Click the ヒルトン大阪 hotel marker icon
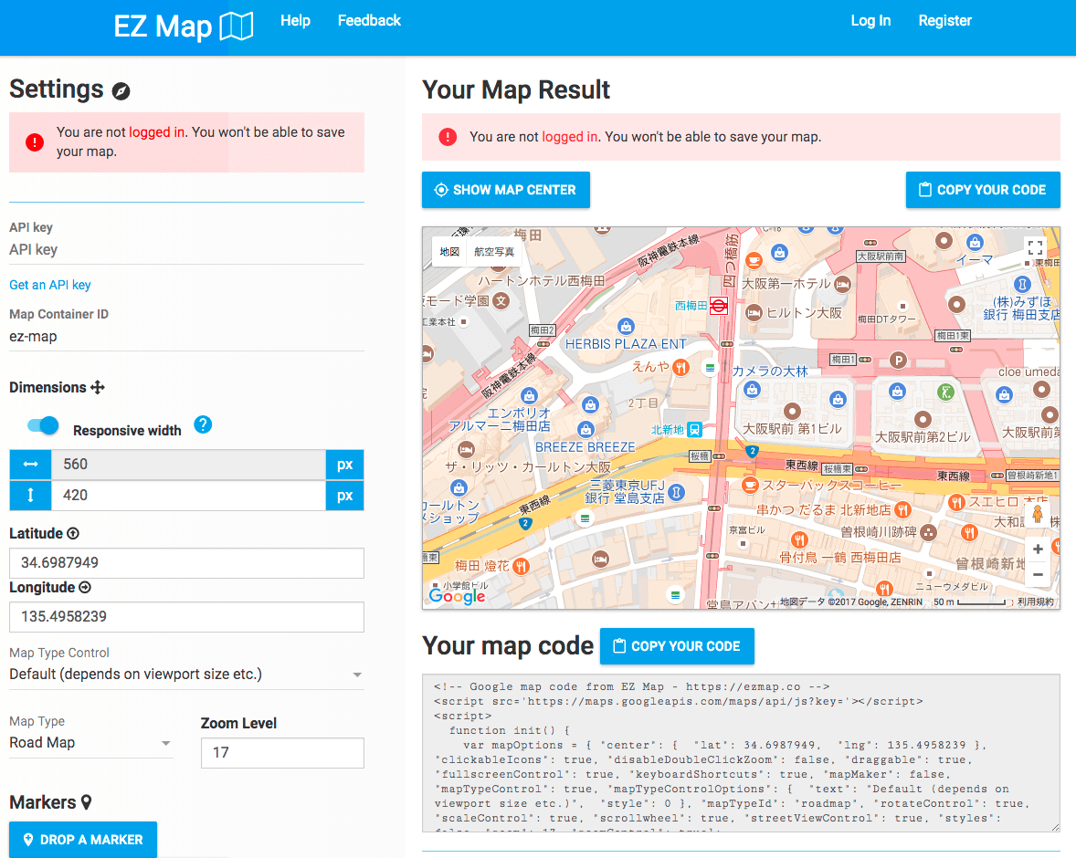Image resolution: width=1076 pixels, height=858 pixels. tap(754, 313)
